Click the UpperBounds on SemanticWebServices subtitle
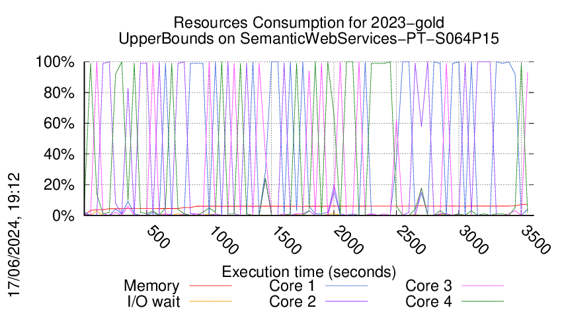 click(x=309, y=38)
